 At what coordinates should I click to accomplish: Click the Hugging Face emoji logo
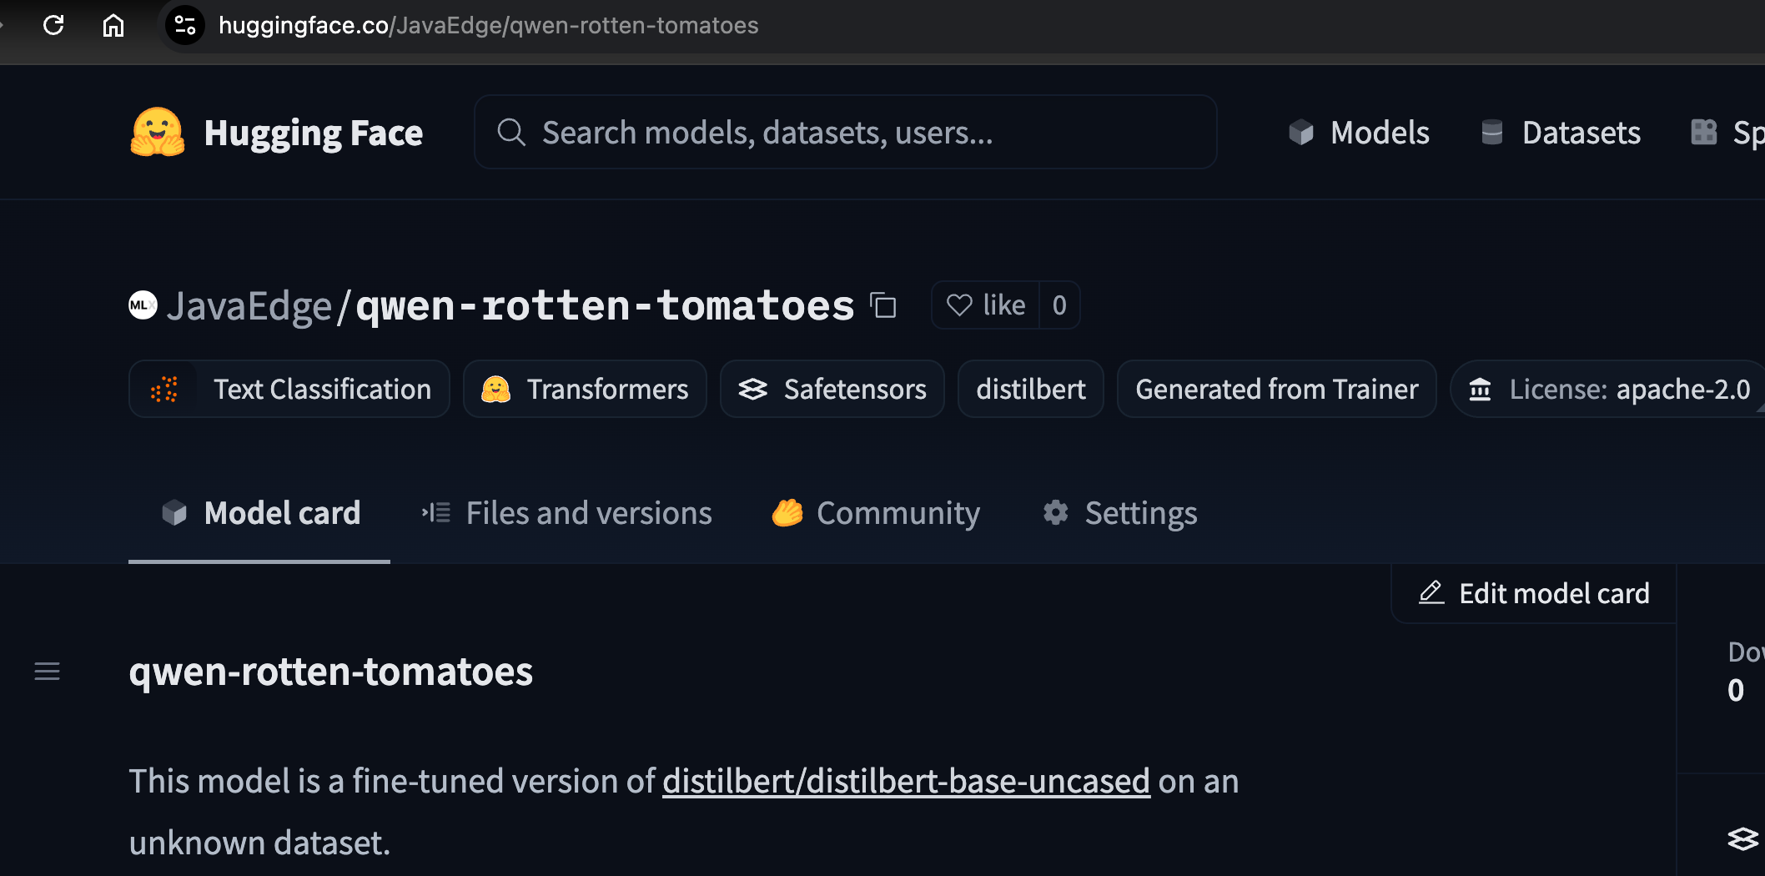coord(157,133)
